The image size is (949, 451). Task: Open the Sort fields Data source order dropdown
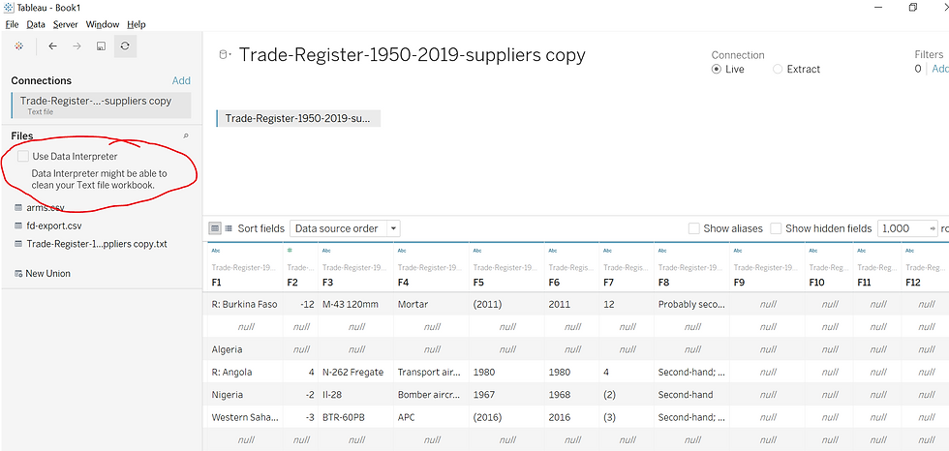pyautogui.click(x=345, y=228)
